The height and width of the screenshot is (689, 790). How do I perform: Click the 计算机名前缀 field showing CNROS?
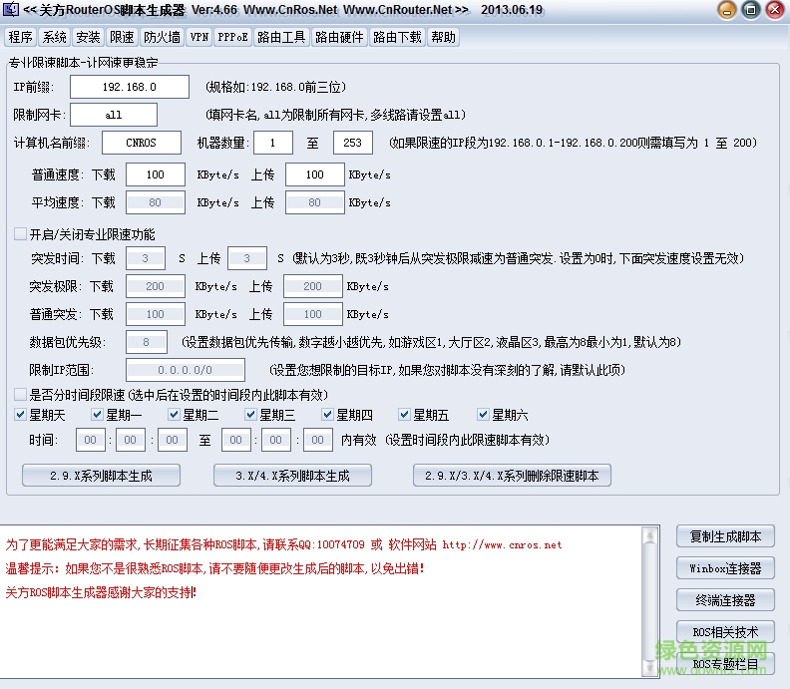141,143
